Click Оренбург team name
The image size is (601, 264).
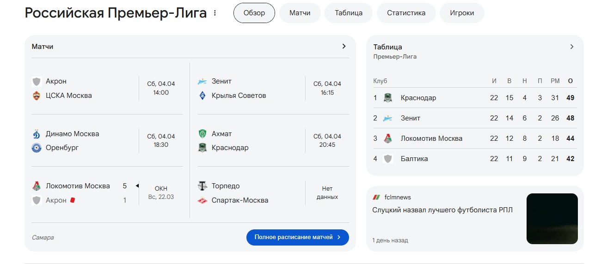[62, 148]
